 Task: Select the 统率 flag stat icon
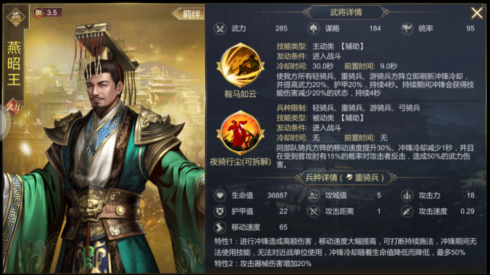(x=407, y=29)
